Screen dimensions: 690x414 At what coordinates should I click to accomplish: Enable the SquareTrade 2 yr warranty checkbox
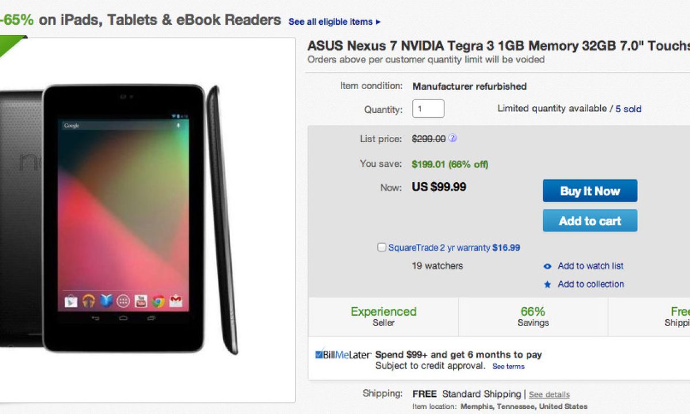tap(382, 247)
